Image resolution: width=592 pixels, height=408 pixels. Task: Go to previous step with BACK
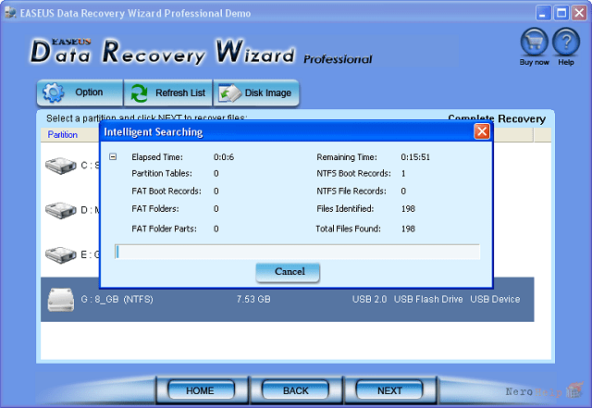coord(295,390)
